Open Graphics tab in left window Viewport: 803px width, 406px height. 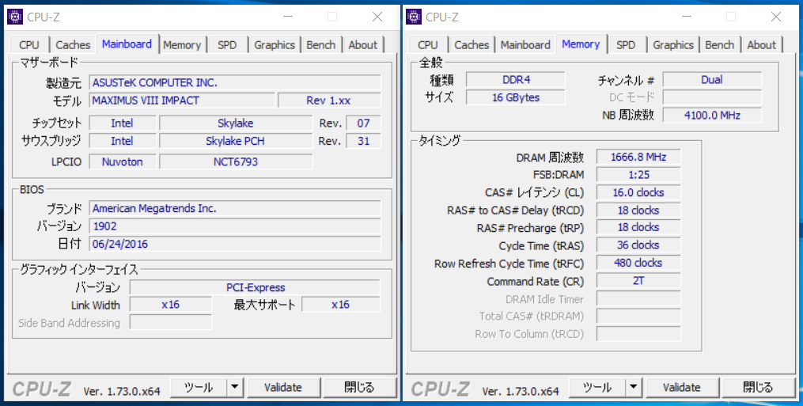pyautogui.click(x=275, y=44)
